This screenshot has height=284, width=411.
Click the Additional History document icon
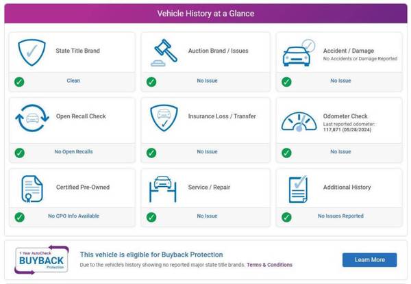[x=298, y=189]
